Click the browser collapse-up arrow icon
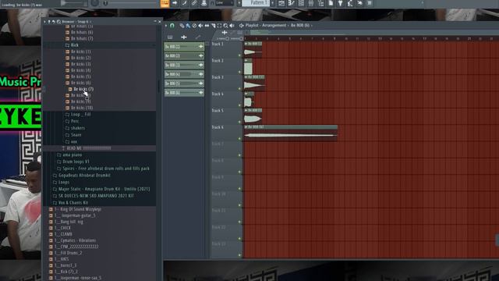This screenshot has width=499, height=281. [x=49, y=22]
